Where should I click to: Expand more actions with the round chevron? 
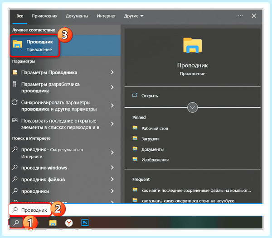(x=192, y=107)
